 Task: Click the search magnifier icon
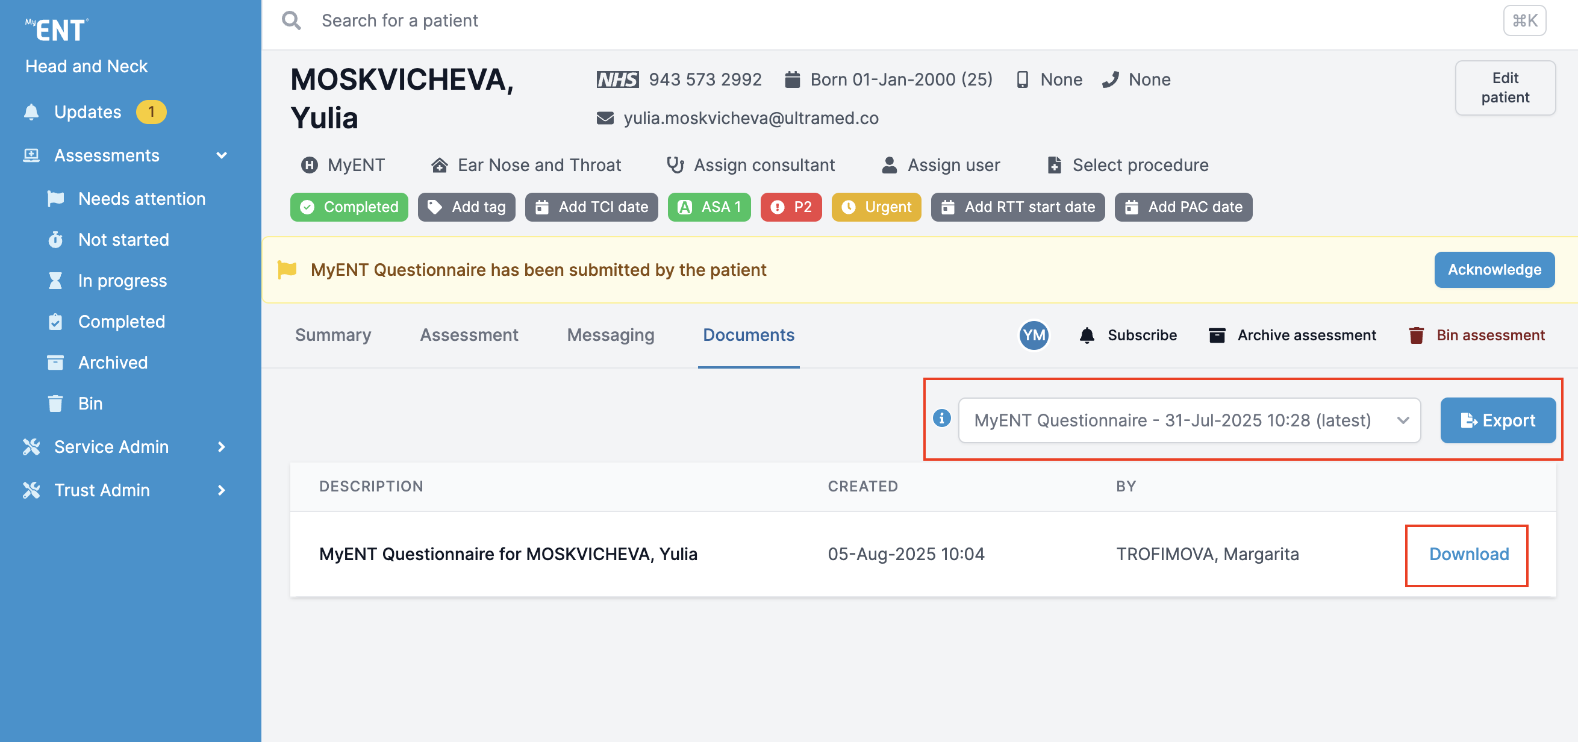[291, 21]
